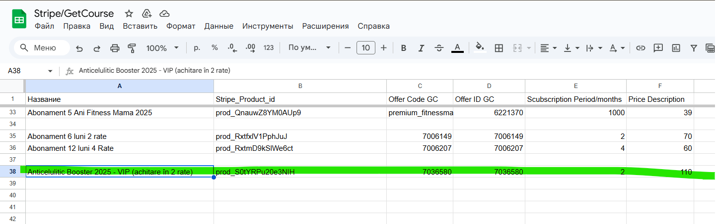Print the spreadsheet
This screenshot has width=717, height=224.
tap(115, 48)
